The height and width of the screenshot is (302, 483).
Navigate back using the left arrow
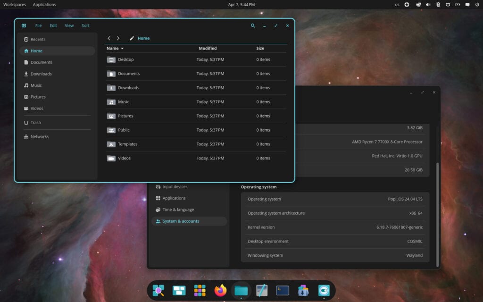click(x=109, y=38)
